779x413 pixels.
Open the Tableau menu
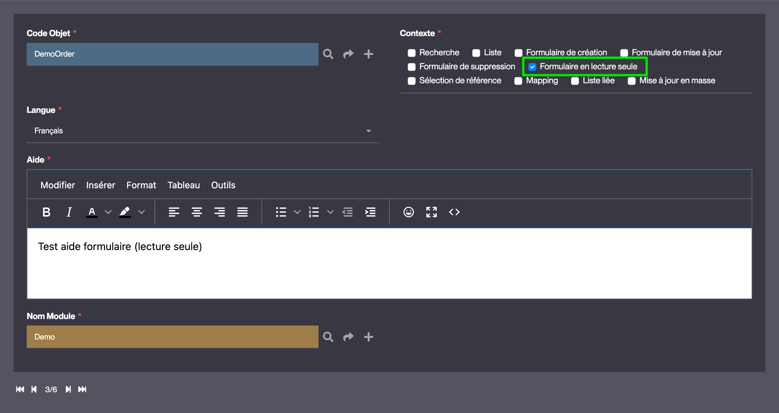coord(184,185)
